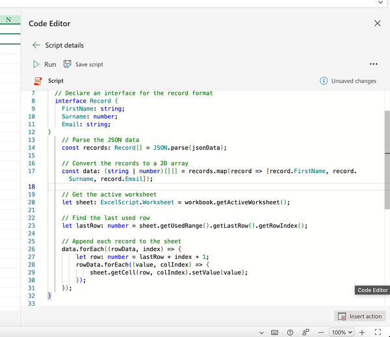Open the three-dot more options menu

(x=373, y=64)
